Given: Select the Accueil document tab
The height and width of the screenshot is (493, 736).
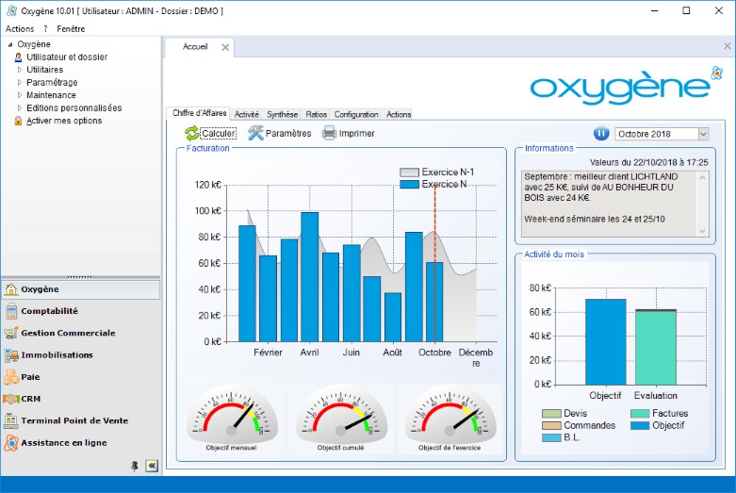Looking at the screenshot, I should point(195,46).
